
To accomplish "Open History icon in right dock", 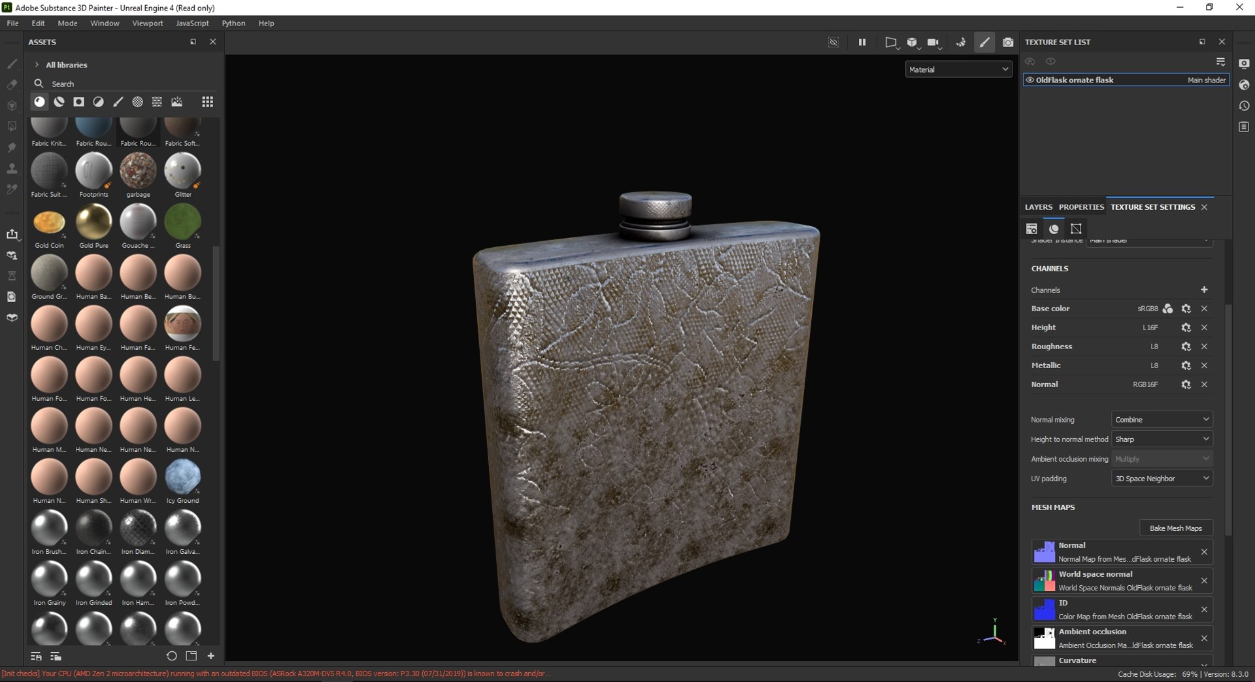I will coord(1244,105).
